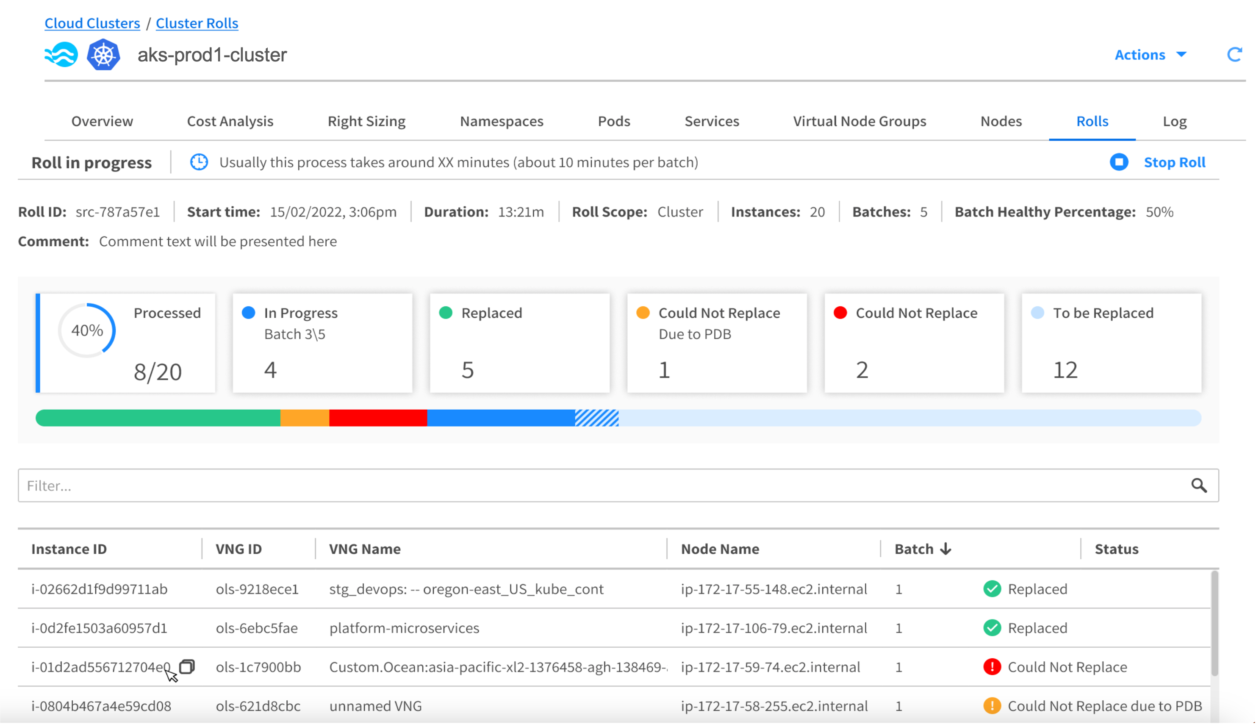Click the search magnifier in filter box
The image size is (1256, 724).
coord(1199,485)
